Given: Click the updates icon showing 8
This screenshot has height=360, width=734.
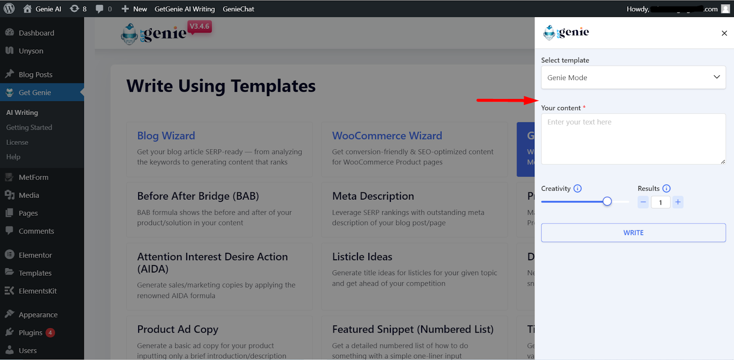Looking at the screenshot, I should coord(74,9).
